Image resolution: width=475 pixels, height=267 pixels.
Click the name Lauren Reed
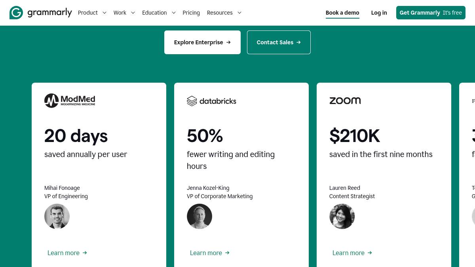345,188
